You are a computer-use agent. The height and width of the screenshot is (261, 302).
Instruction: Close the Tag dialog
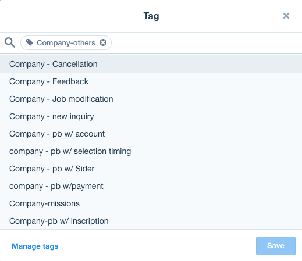(286, 16)
